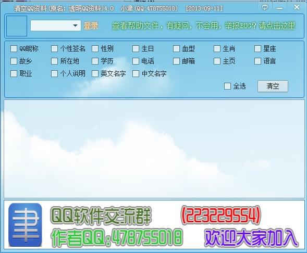Toggle the 全选 select-all checkbox
Viewport: 307px width, 253px height.
click(227, 86)
